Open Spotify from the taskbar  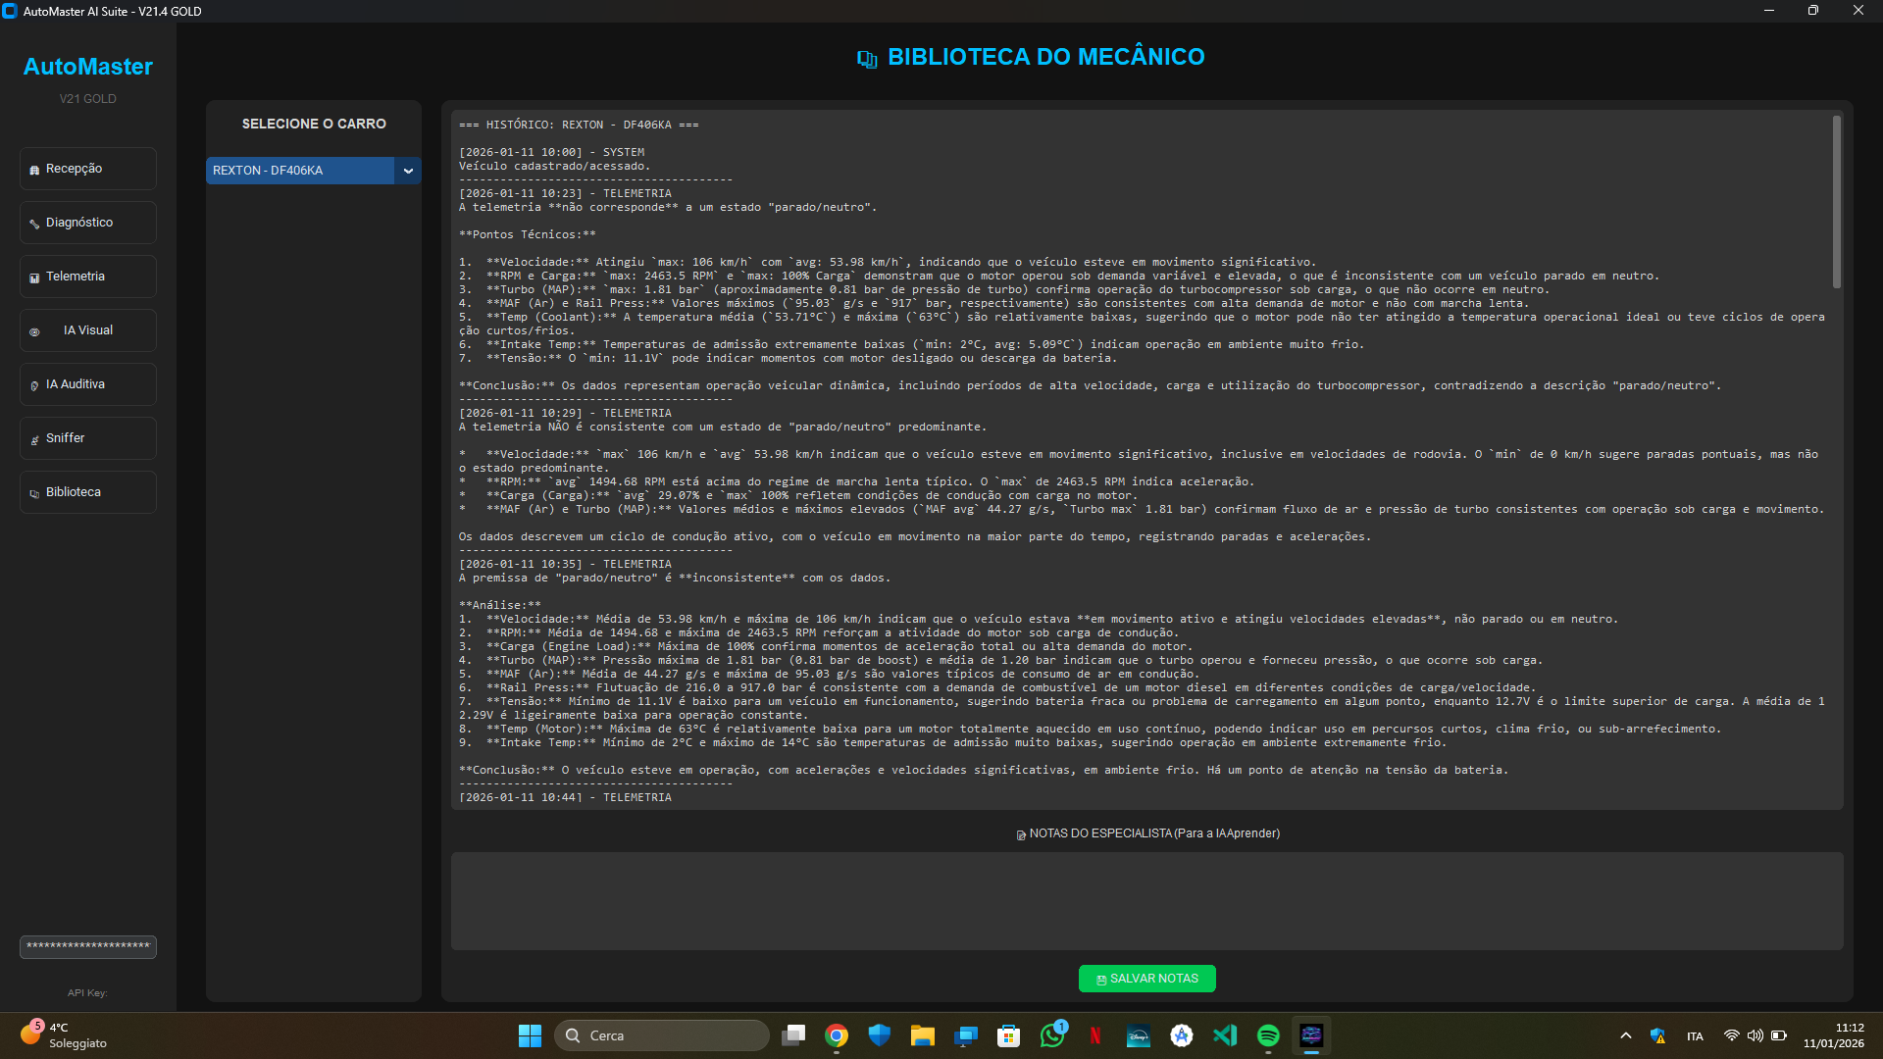click(x=1268, y=1035)
